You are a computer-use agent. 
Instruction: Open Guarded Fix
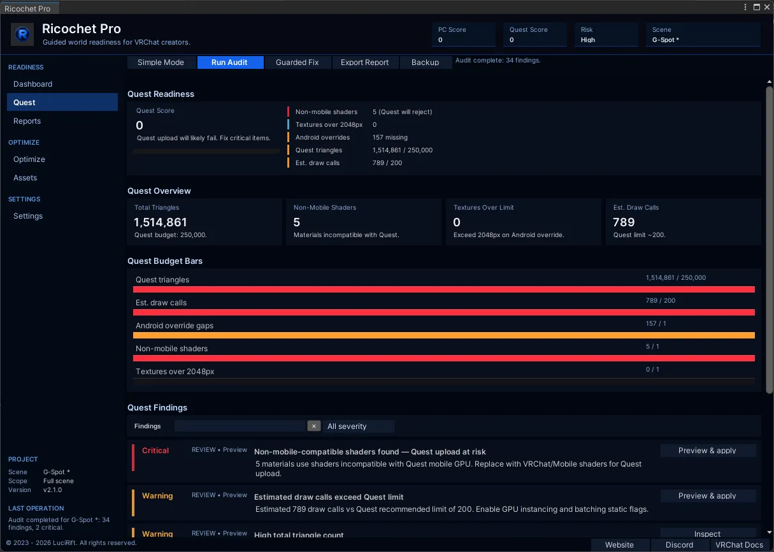coord(297,62)
